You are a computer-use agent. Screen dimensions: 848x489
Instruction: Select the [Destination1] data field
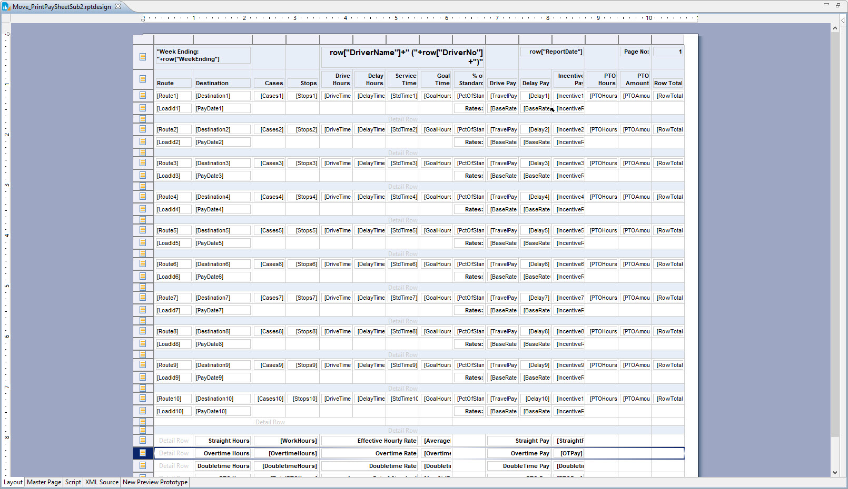222,96
